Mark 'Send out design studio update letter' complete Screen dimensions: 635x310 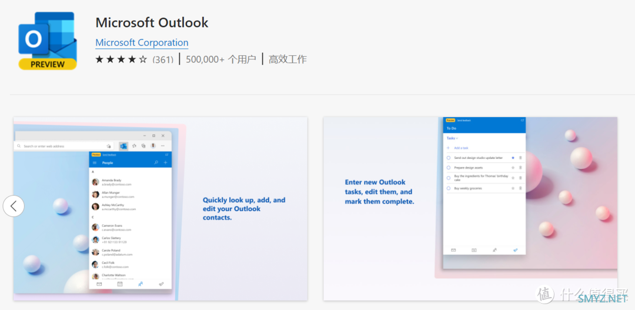pos(449,158)
